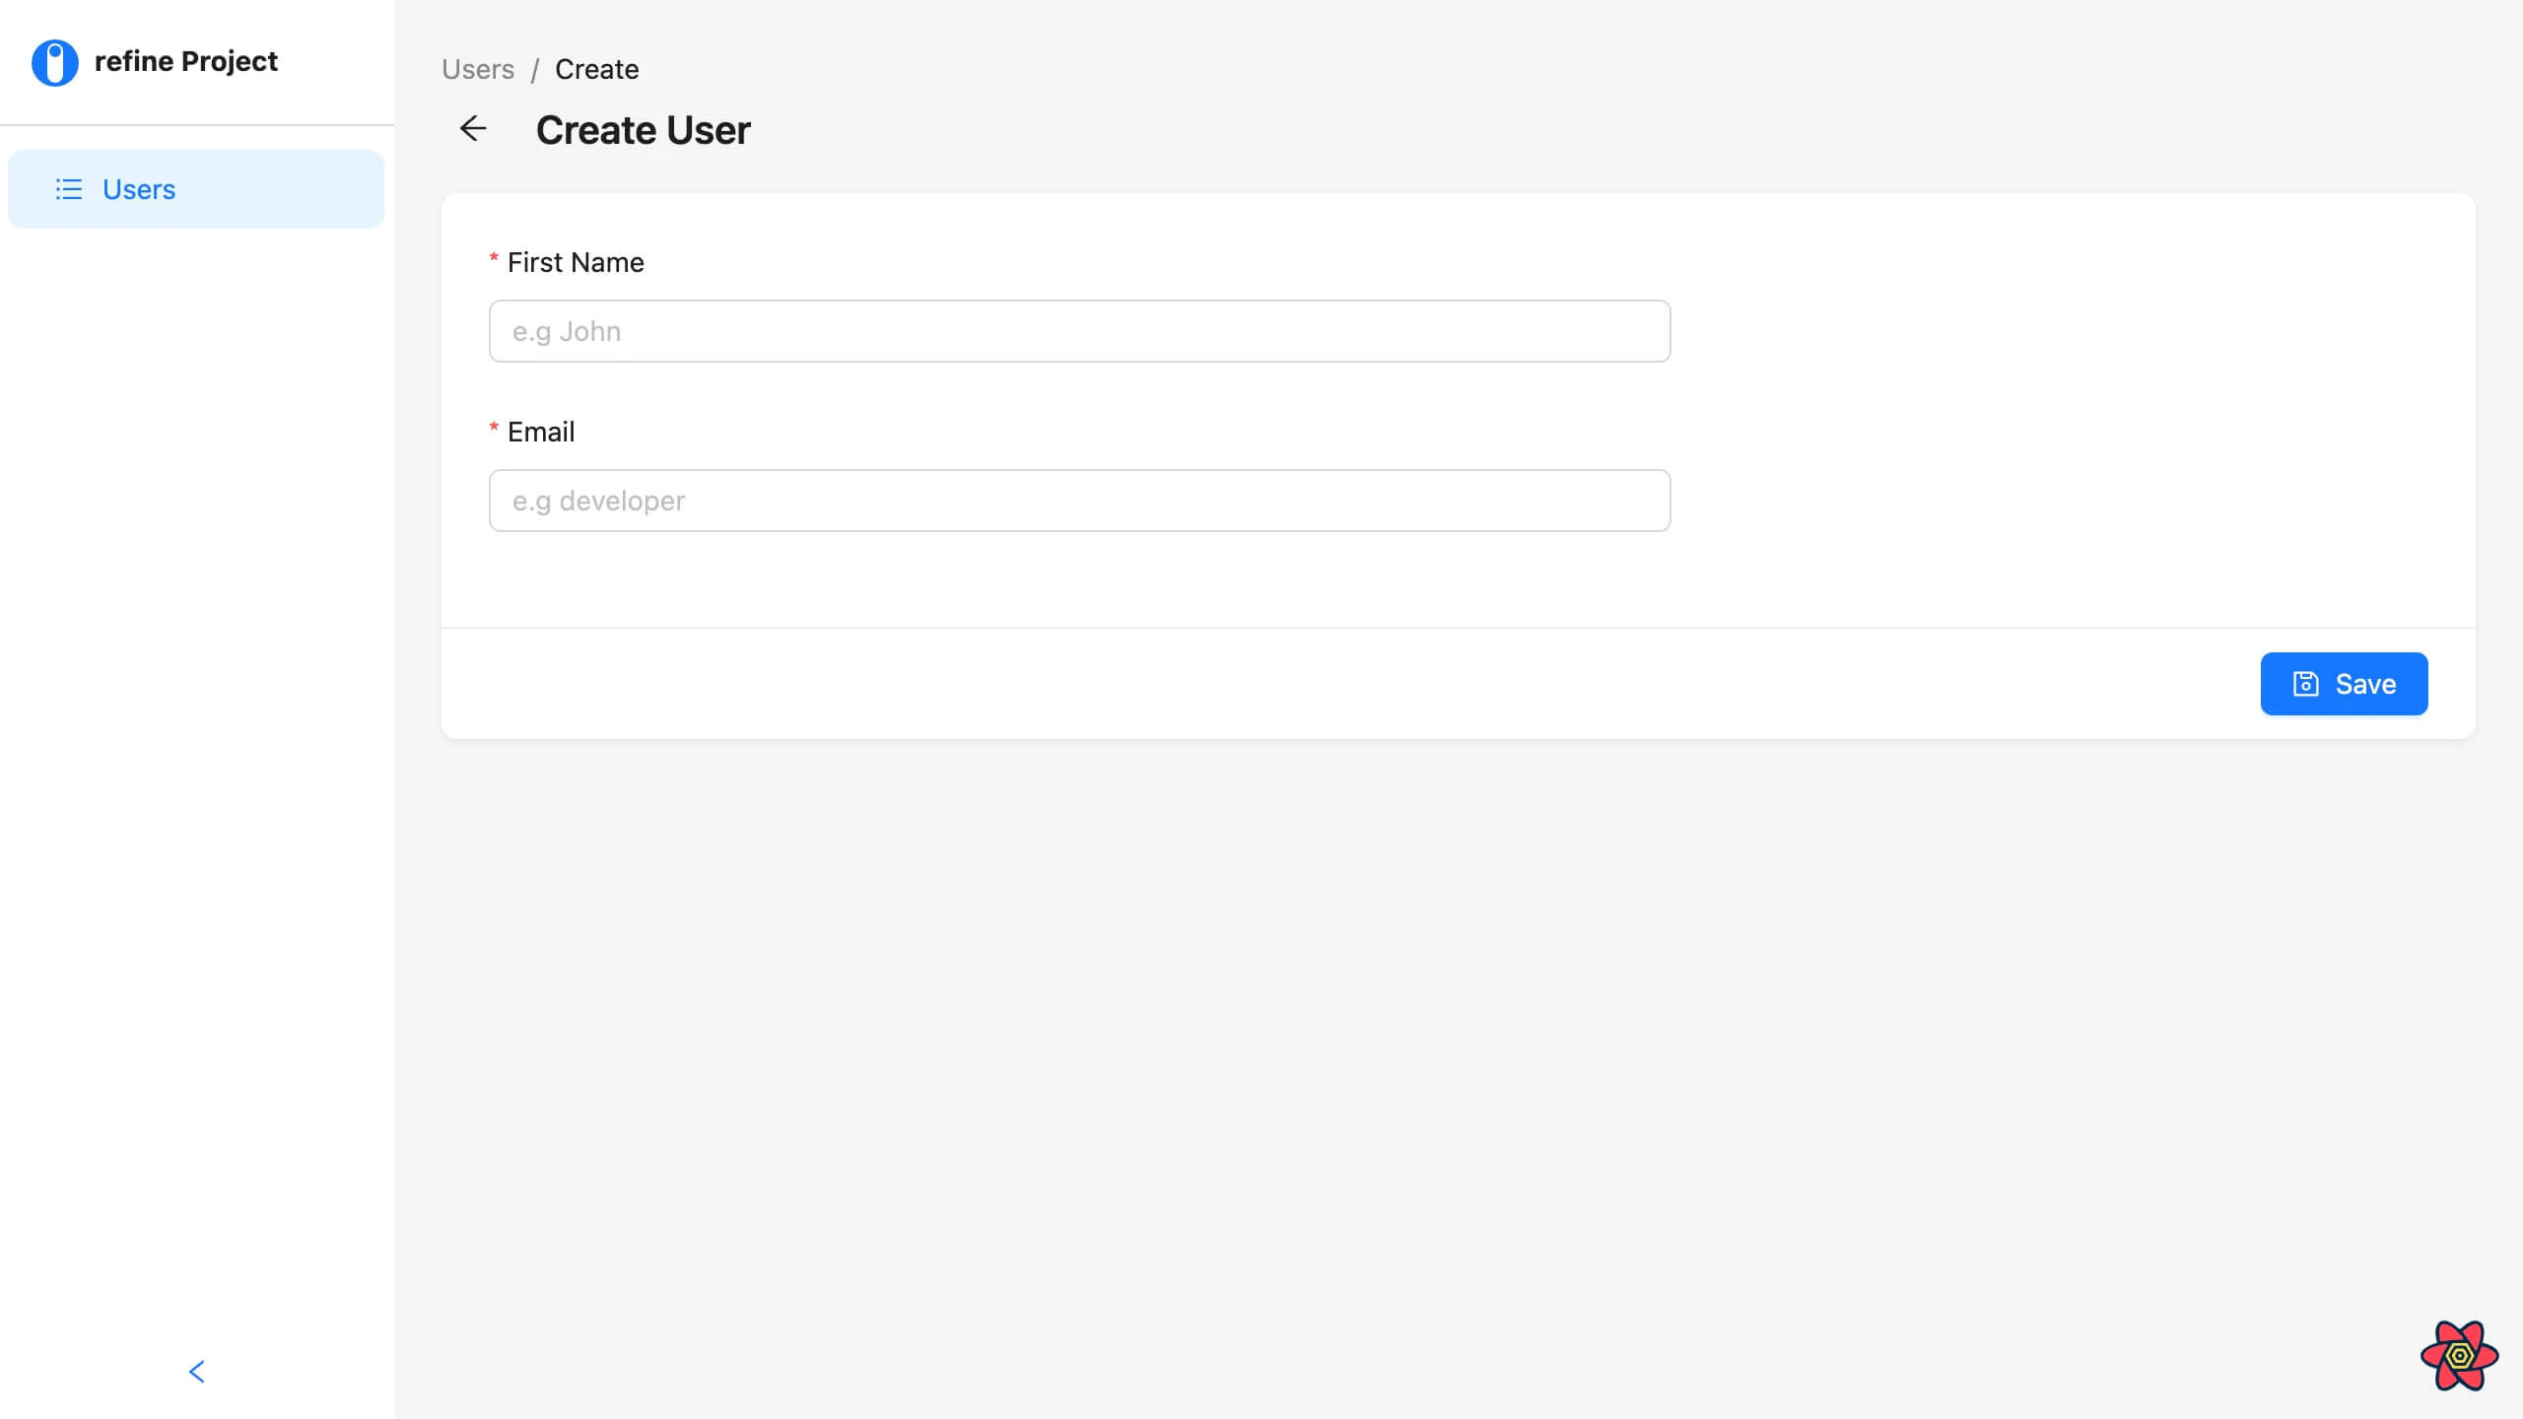2523x1419 pixels.
Task: Focus the Email input field
Action: [1079, 501]
